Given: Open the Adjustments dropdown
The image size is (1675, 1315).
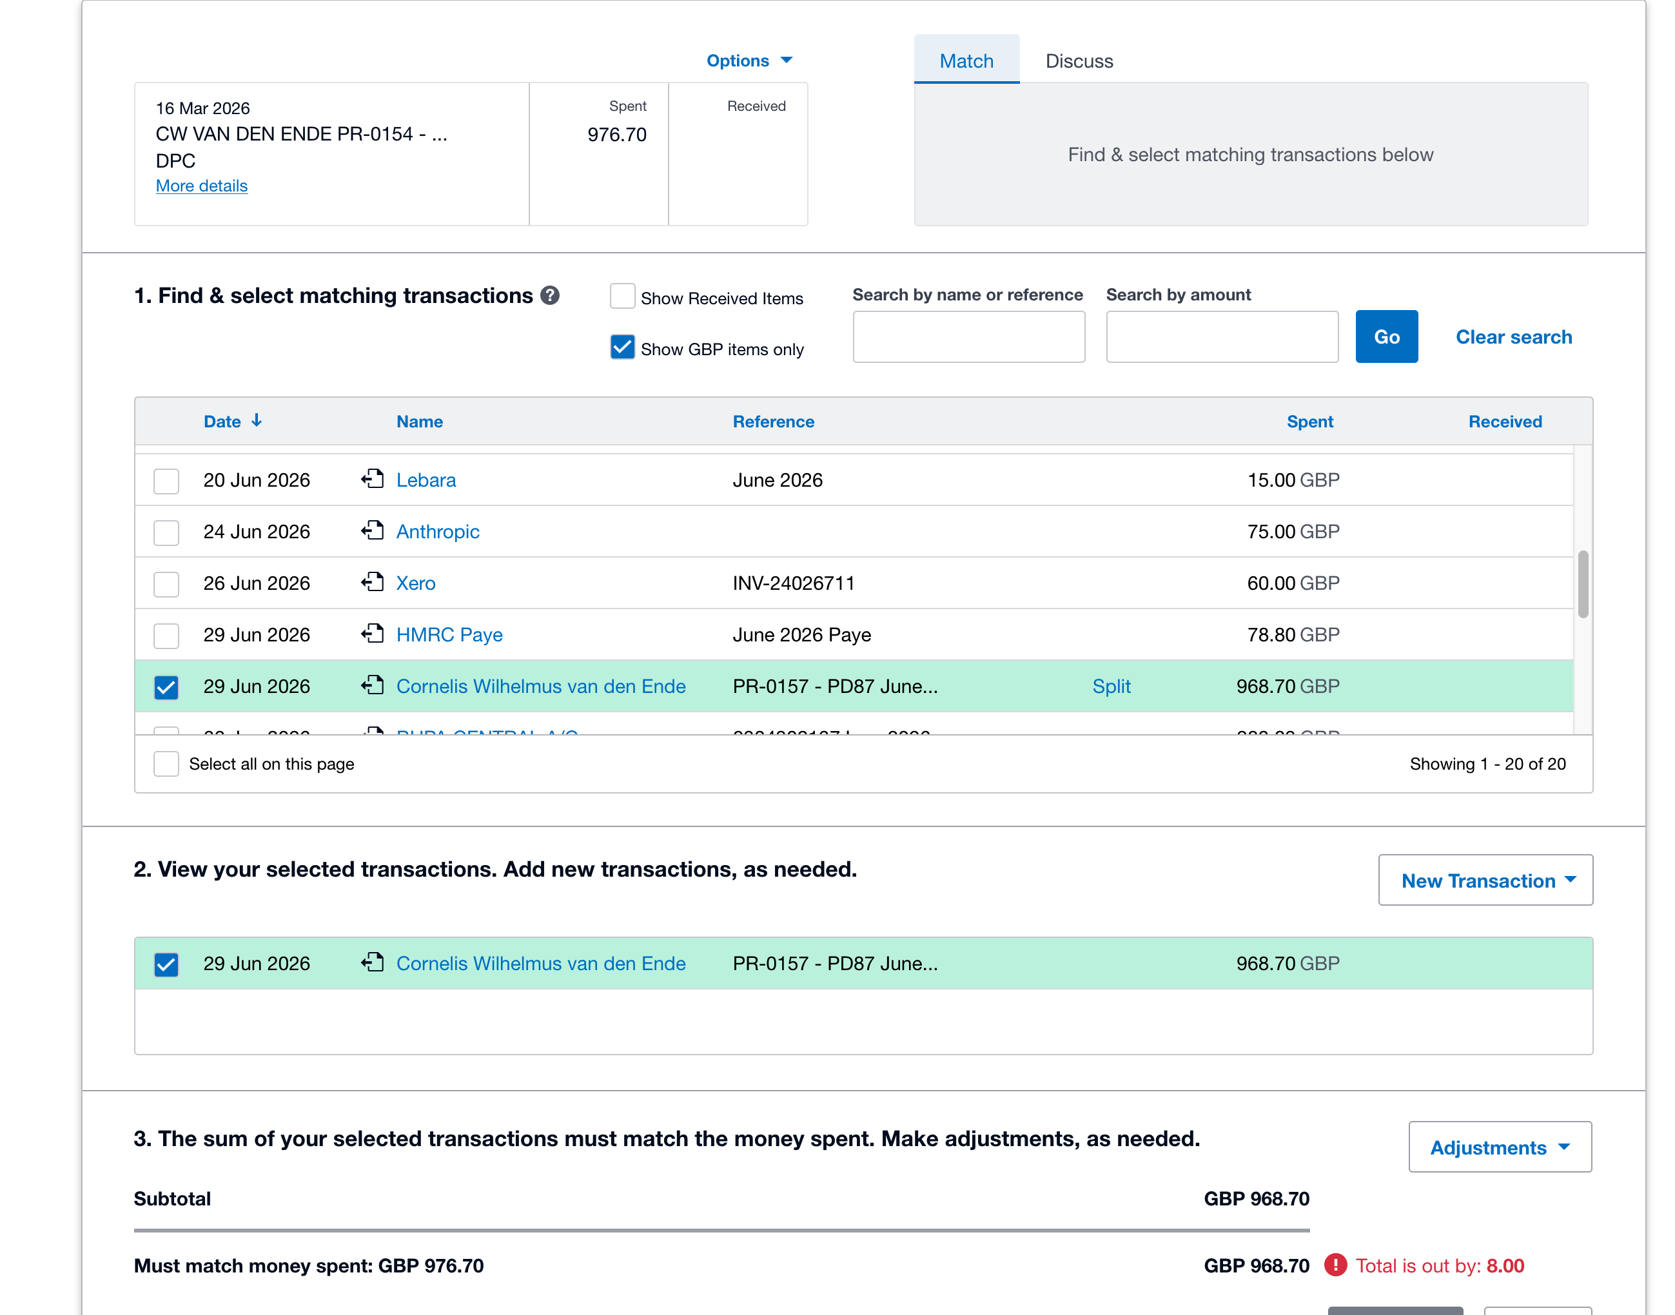Looking at the screenshot, I should coord(1500,1147).
